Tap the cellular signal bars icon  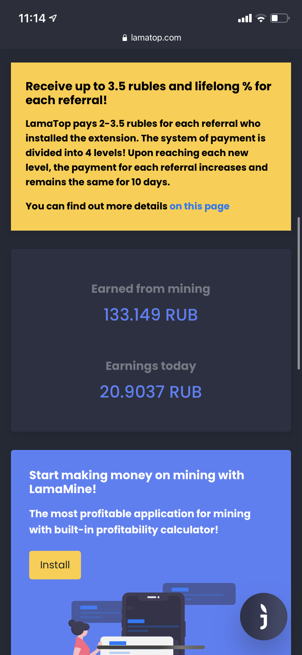tap(245, 18)
